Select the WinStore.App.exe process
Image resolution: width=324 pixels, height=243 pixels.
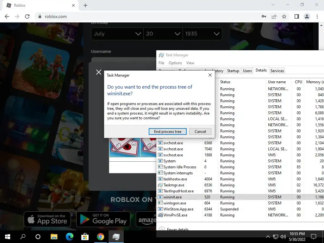(x=241, y=209)
